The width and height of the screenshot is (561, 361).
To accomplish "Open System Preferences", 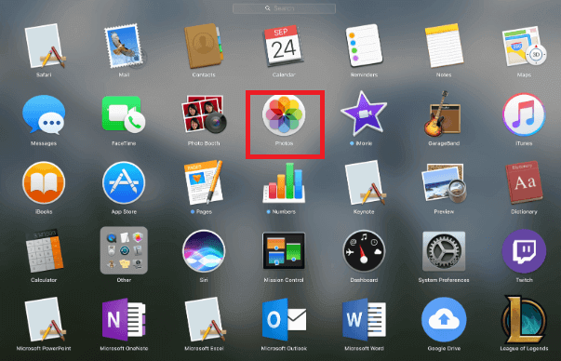I will click(x=444, y=251).
